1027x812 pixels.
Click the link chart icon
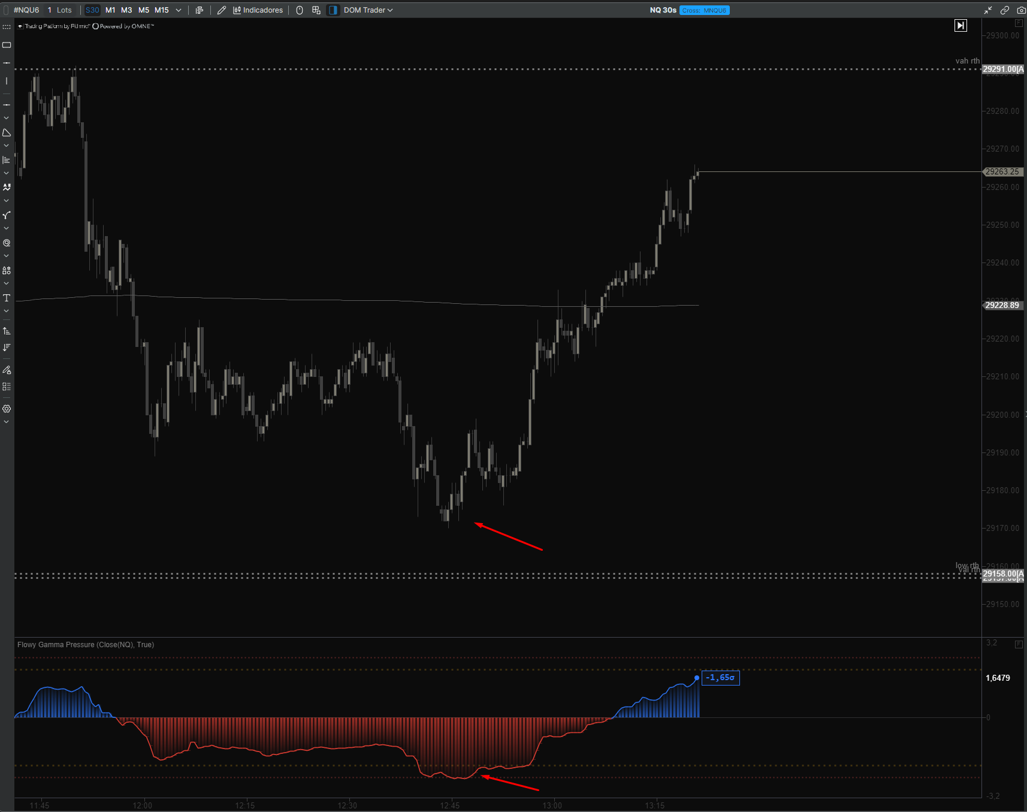(1005, 10)
